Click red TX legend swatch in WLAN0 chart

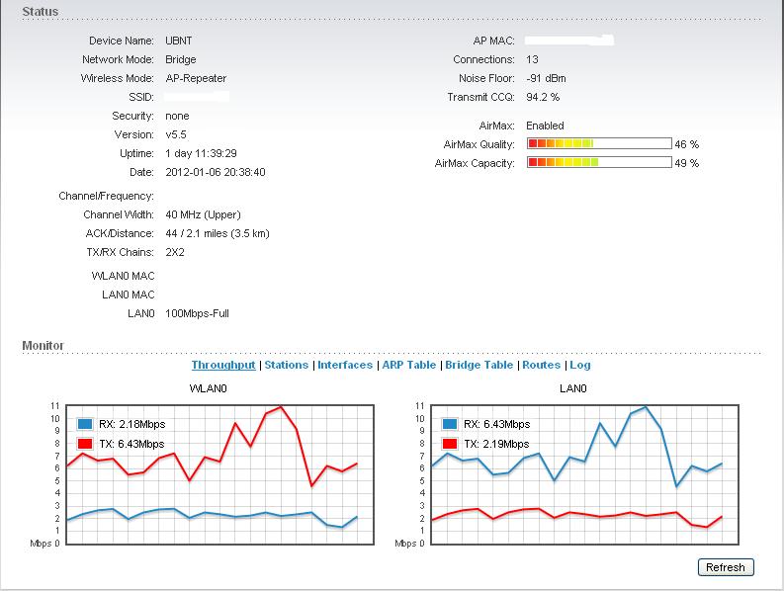(85, 444)
